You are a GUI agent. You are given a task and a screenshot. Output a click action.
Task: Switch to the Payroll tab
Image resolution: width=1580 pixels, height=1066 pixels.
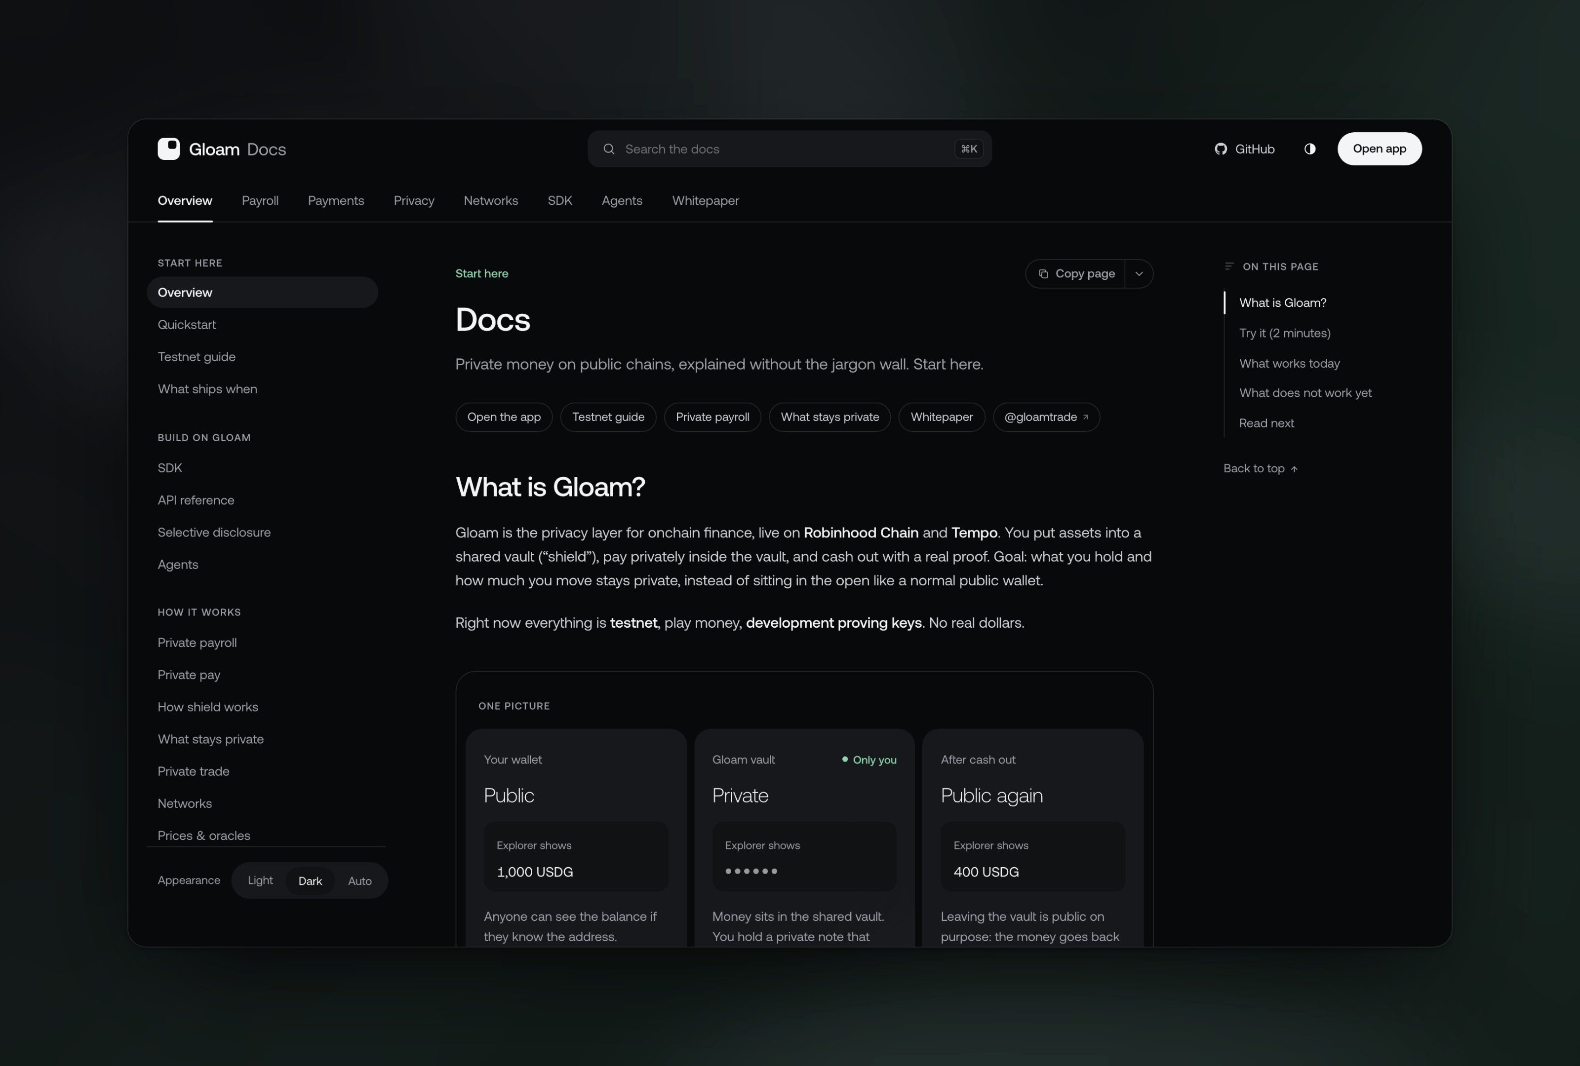pyautogui.click(x=260, y=200)
